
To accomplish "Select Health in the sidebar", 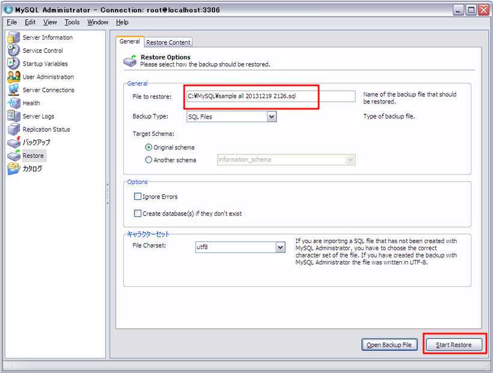I will [31, 103].
